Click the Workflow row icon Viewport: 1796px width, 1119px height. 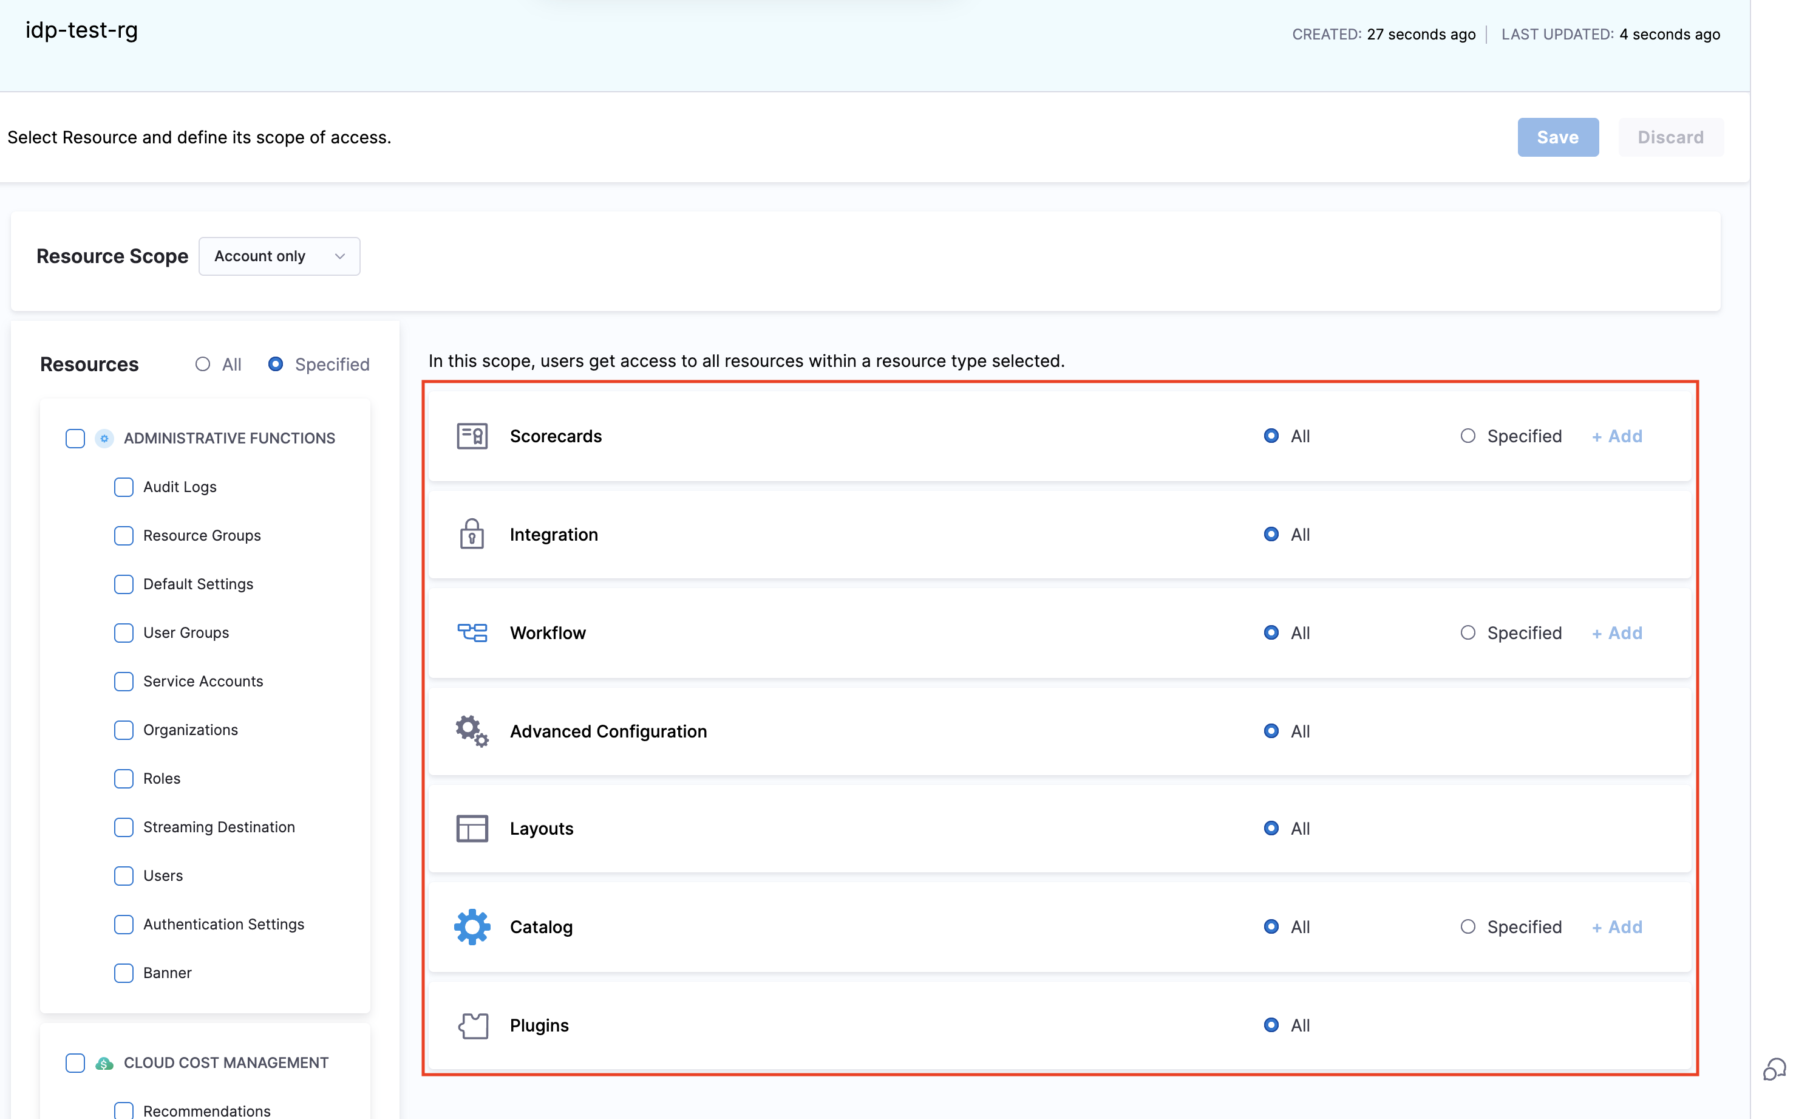(x=471, y=633)
